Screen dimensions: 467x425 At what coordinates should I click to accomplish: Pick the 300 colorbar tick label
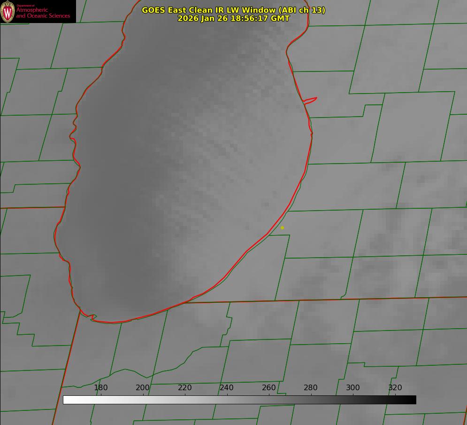point(353,387)
